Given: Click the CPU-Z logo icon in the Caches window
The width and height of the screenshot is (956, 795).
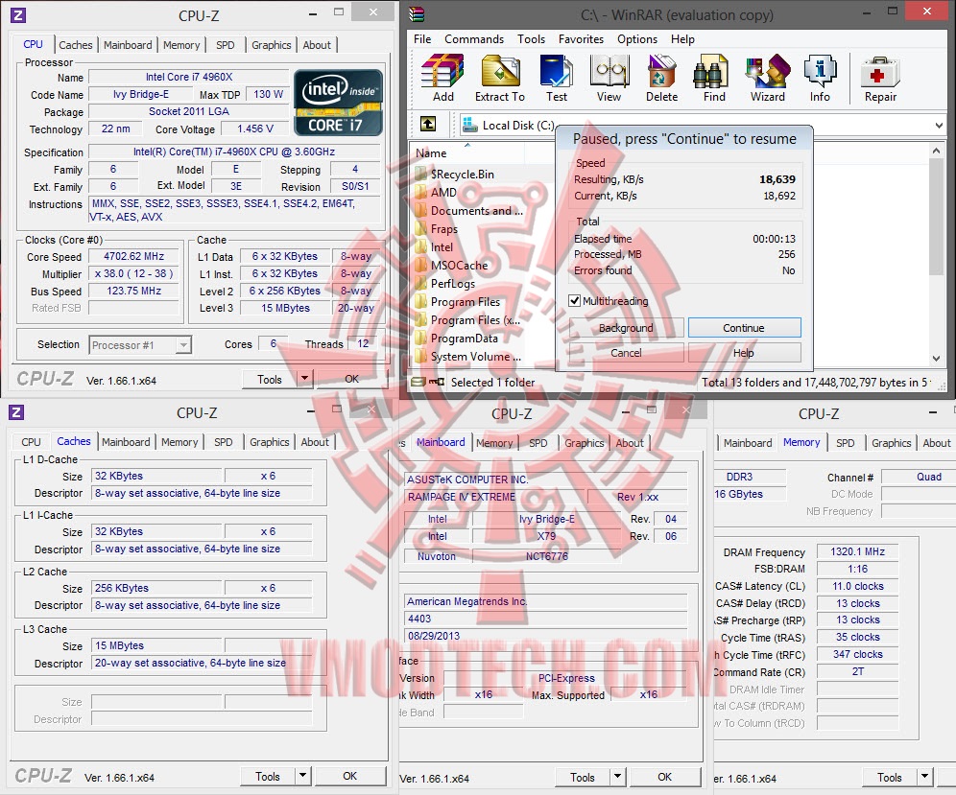Looking at the screenshot, I should coord(16,412).
